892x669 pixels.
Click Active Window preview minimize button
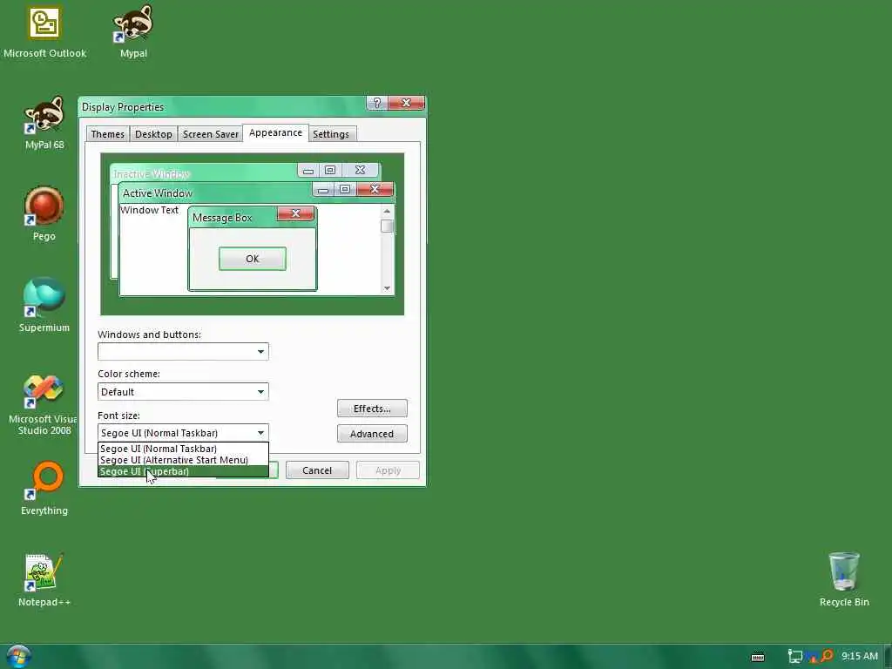point(322,189)
